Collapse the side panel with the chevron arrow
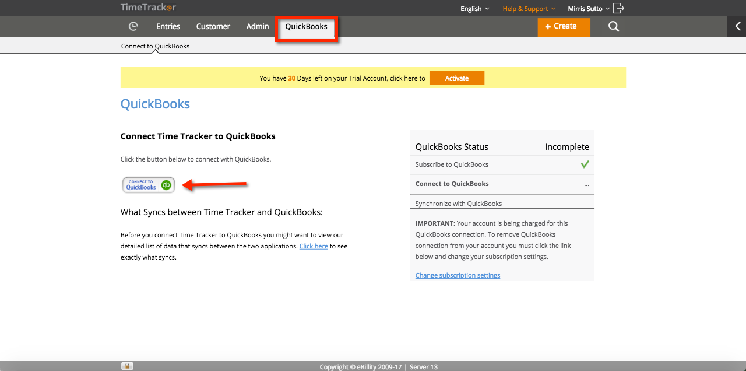 pos(737,26)
